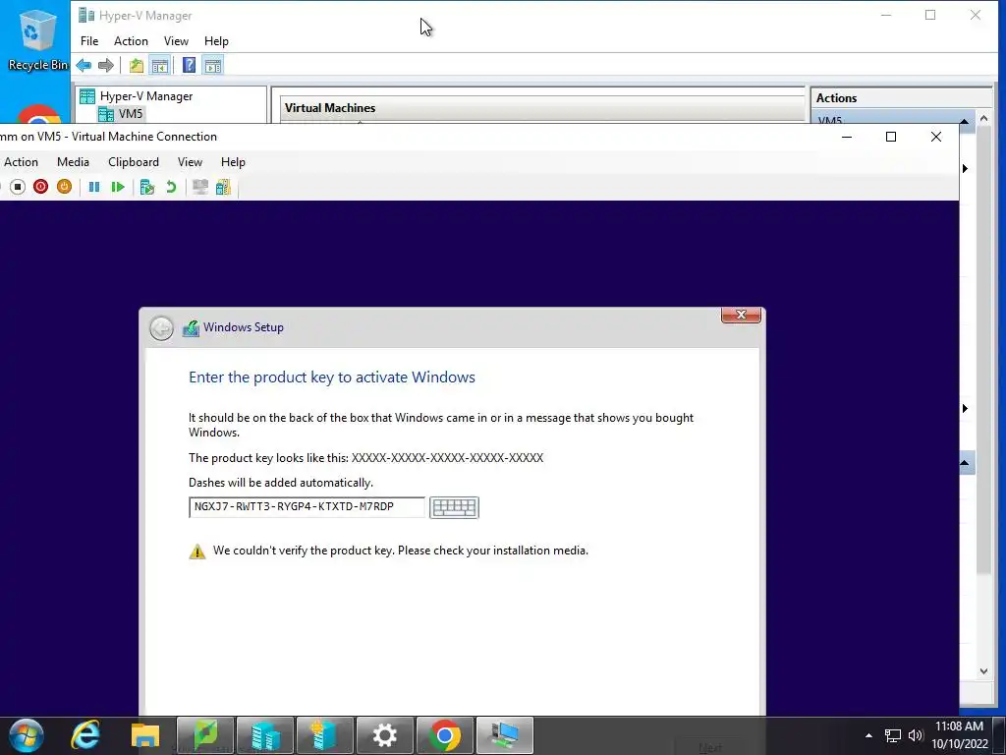The image size is (1006, 755).
Task: Collapse the VM5 section in Actions pane
Action: coord(964,121)
